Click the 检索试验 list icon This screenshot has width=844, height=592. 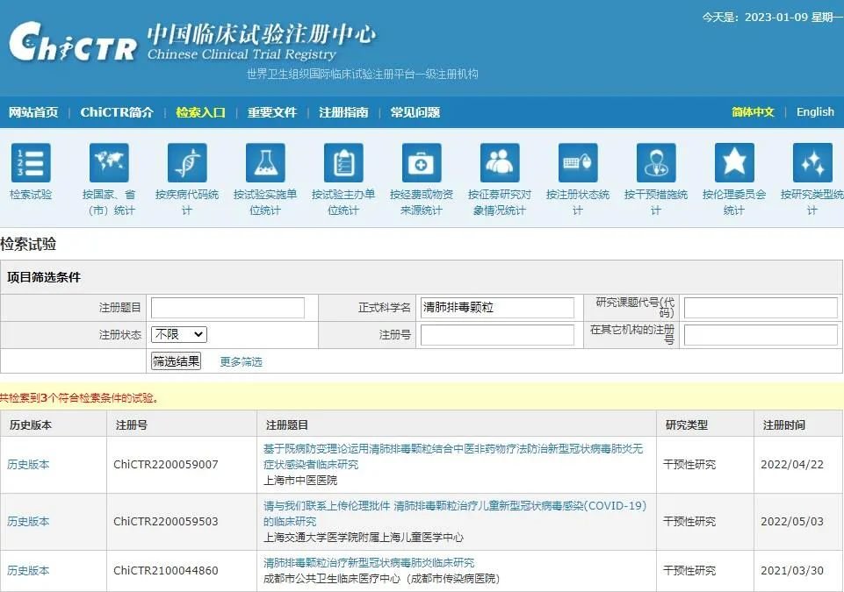pyautogui.click(x=31, y=163)
